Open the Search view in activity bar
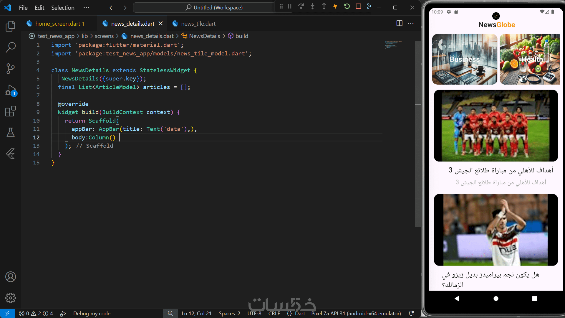The width and height of the screenshot is (565, 318). pyautogui.click(x=11, y=47)
